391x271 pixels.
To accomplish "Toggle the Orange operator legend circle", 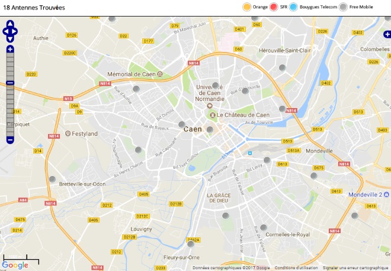I will click(x=247, y=7).
